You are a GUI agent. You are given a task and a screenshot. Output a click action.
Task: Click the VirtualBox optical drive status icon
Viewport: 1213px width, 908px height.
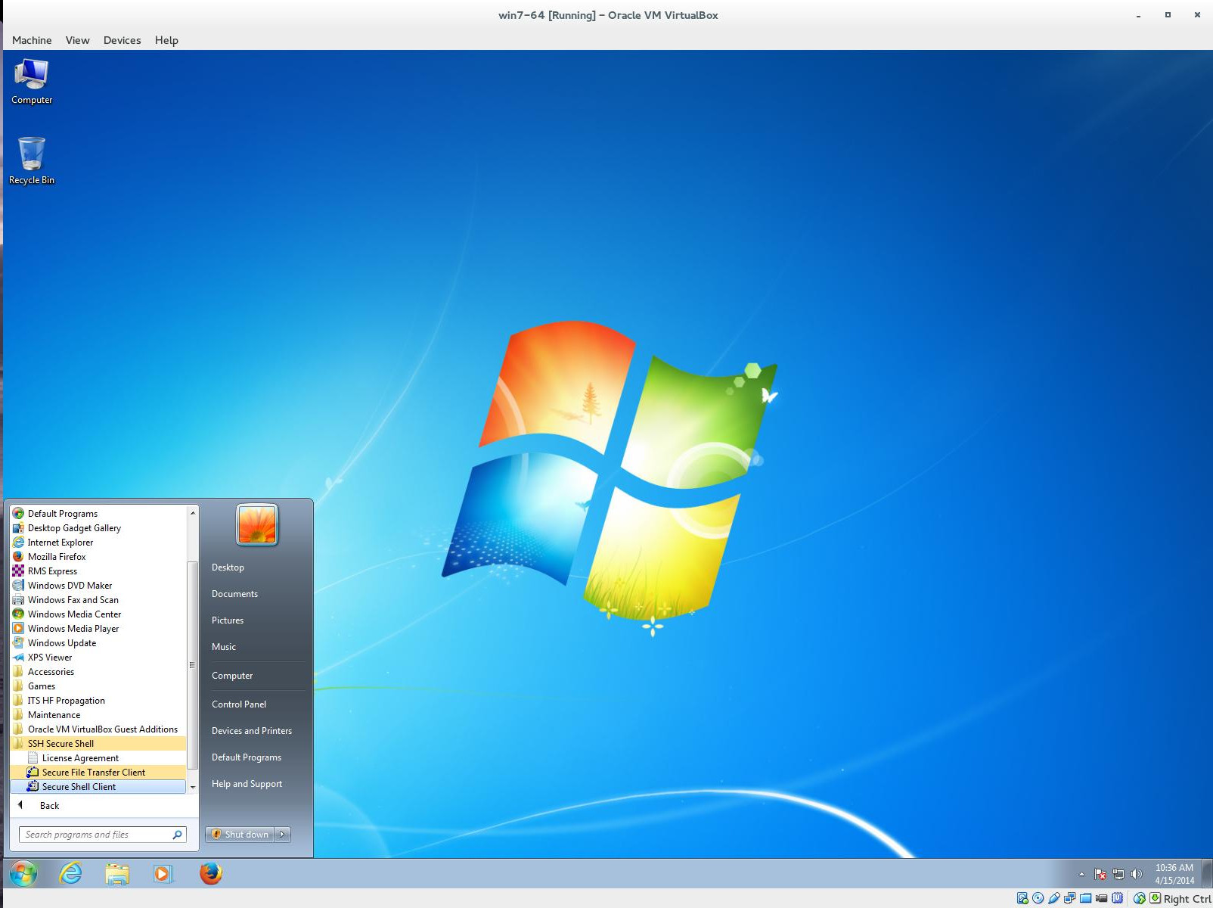coord(1038,898)
